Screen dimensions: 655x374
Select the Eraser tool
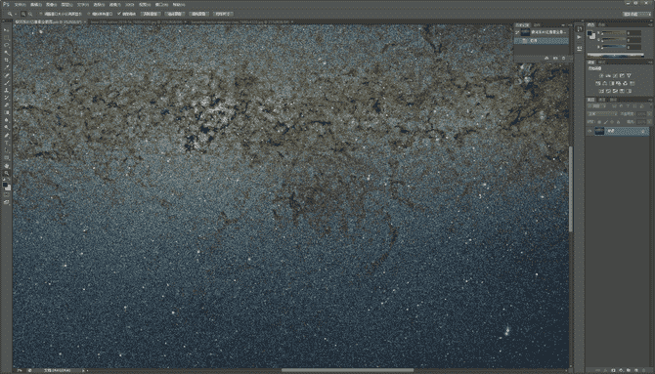coord(6,106)
